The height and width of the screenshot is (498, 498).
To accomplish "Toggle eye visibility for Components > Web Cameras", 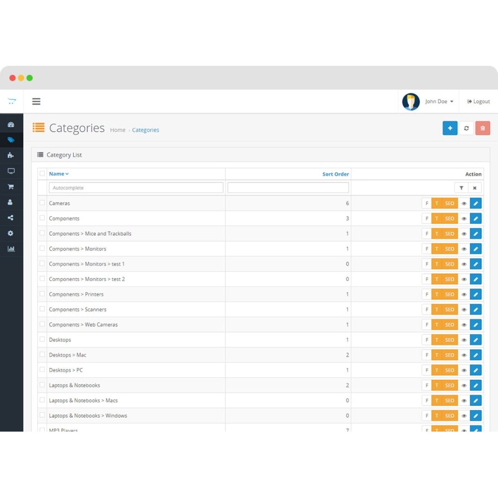I will click(464, 325).
